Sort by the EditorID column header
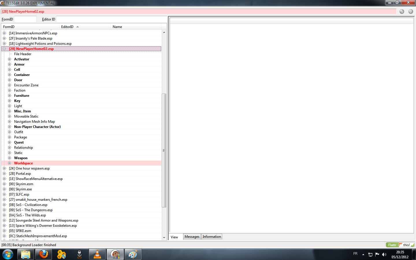The width and height of the screenshot is (416, 260). tap(67, 27)
